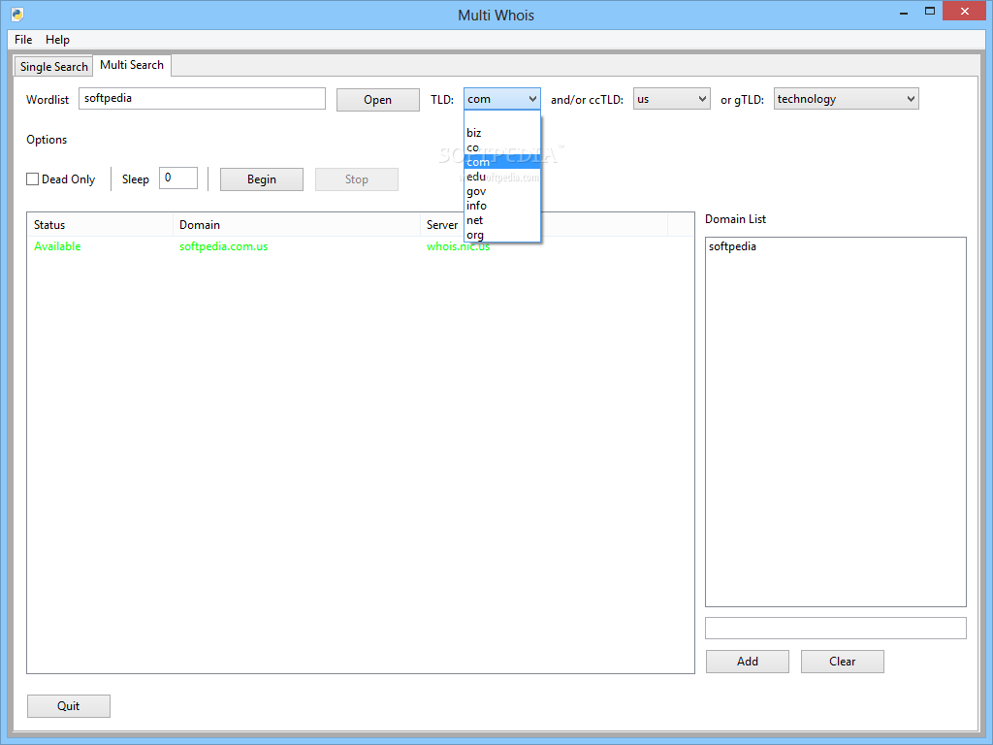The width and height of the screenshot is (993, 745).
Task: Click the Stop button
Action: [x=357, y=179]
